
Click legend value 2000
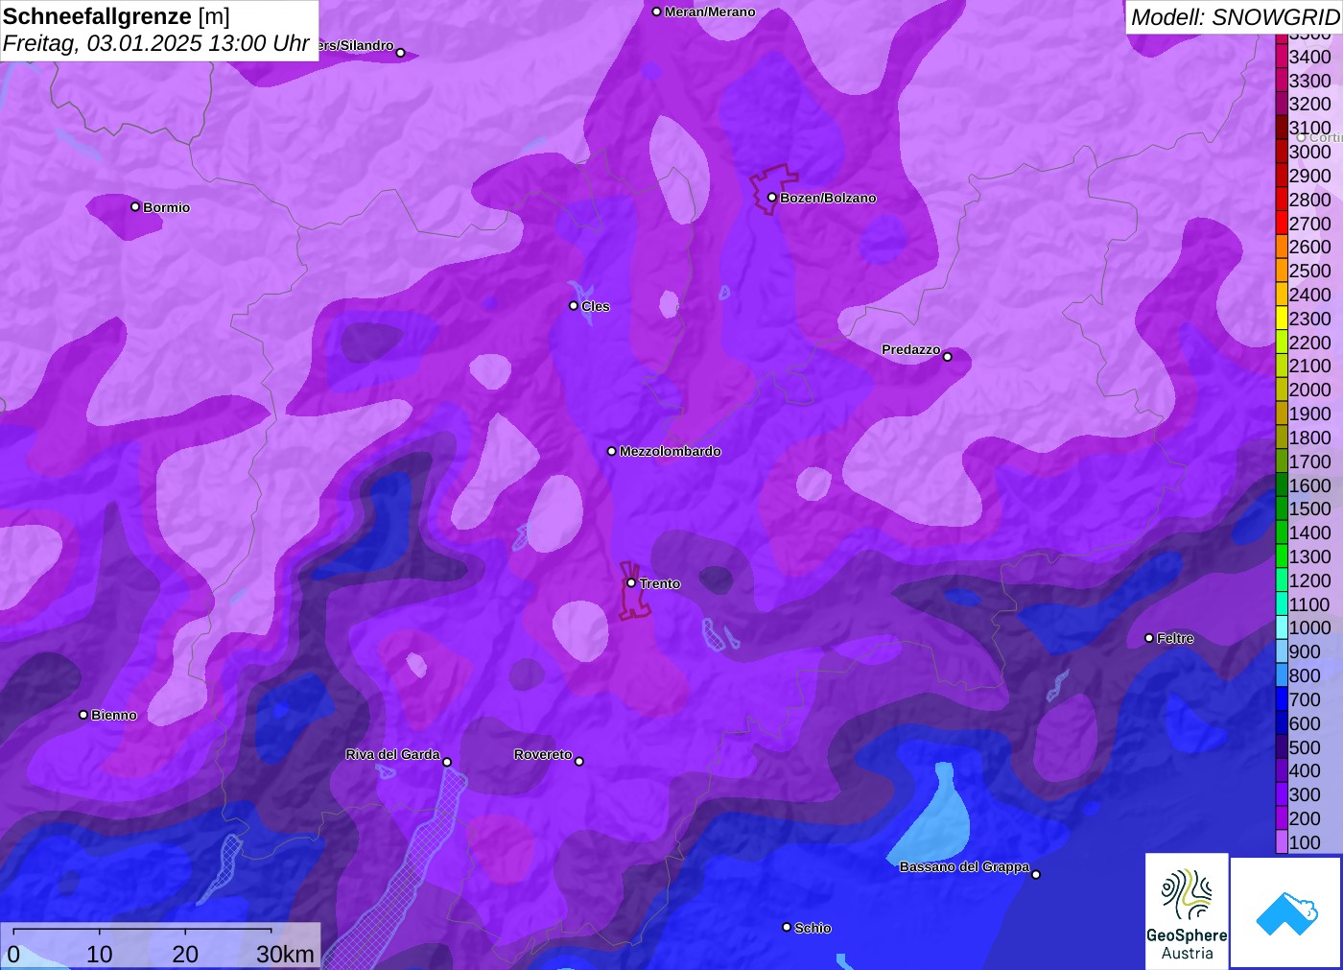coord(1309,390)
